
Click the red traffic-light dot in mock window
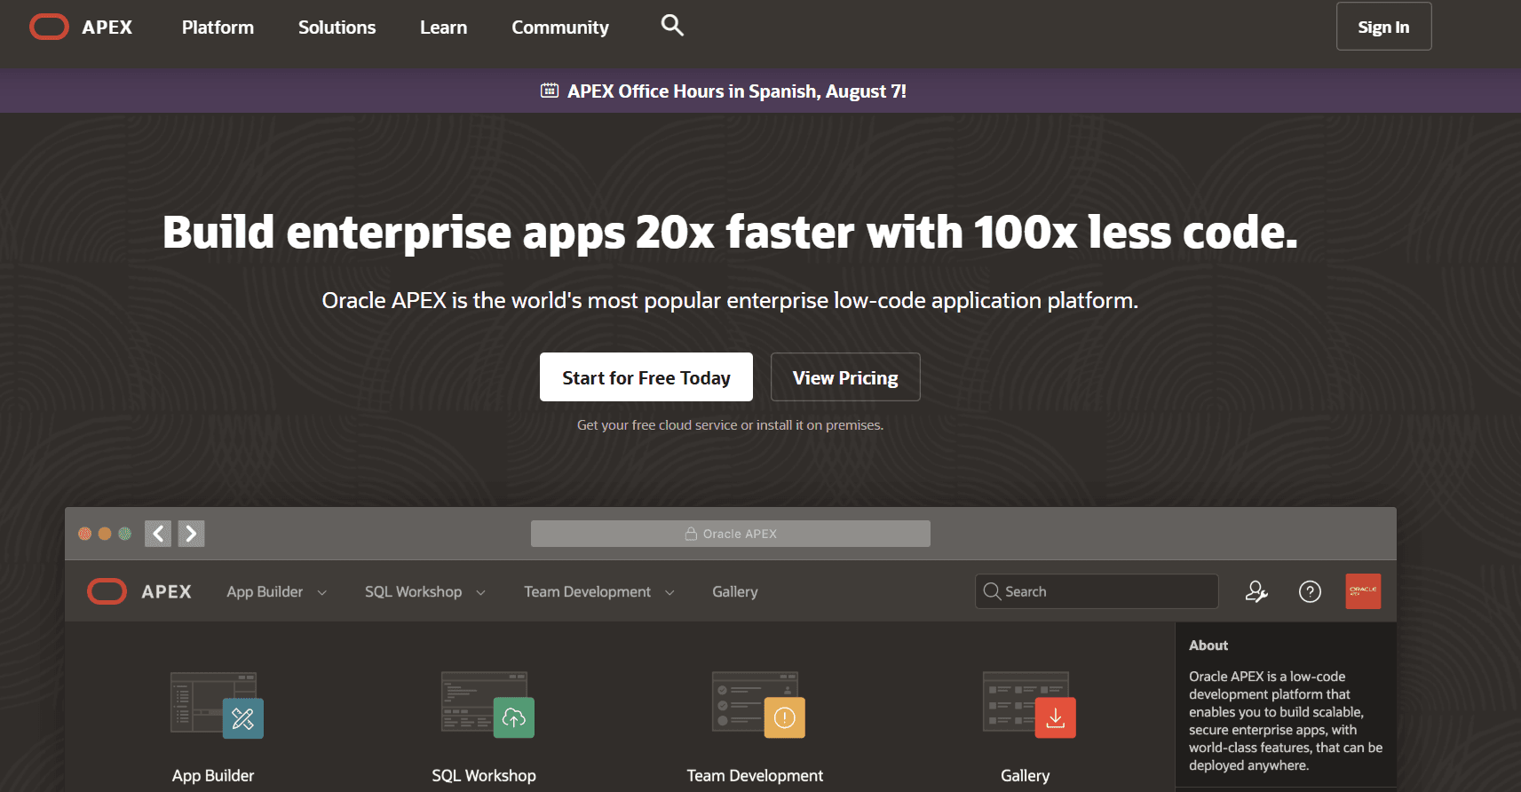85,534
